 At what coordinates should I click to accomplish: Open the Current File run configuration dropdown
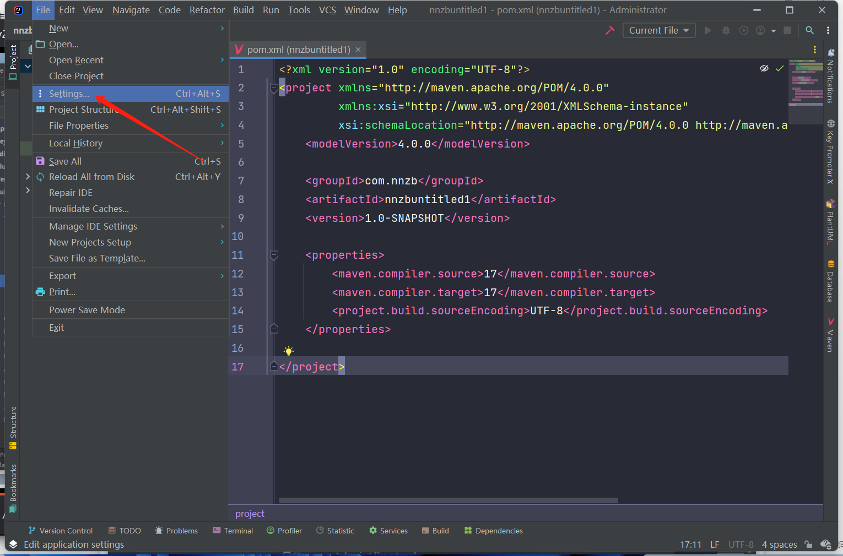(x=659, y=30)
